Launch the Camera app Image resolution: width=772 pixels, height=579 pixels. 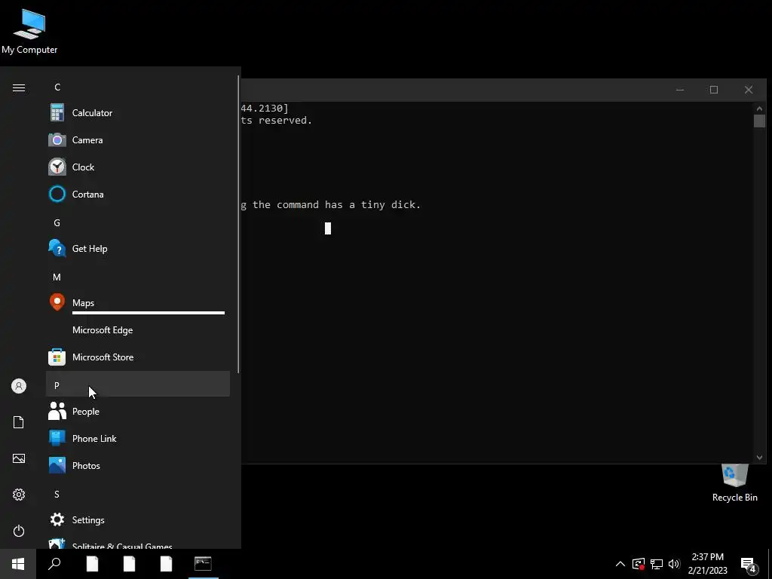click(138, 139)
